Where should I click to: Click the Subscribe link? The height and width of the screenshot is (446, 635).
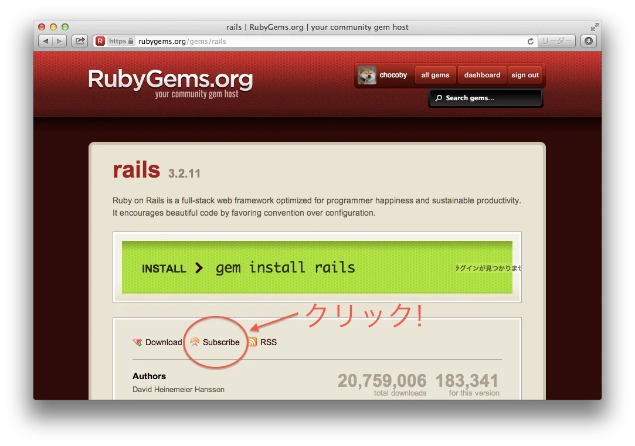click(221, 342)
